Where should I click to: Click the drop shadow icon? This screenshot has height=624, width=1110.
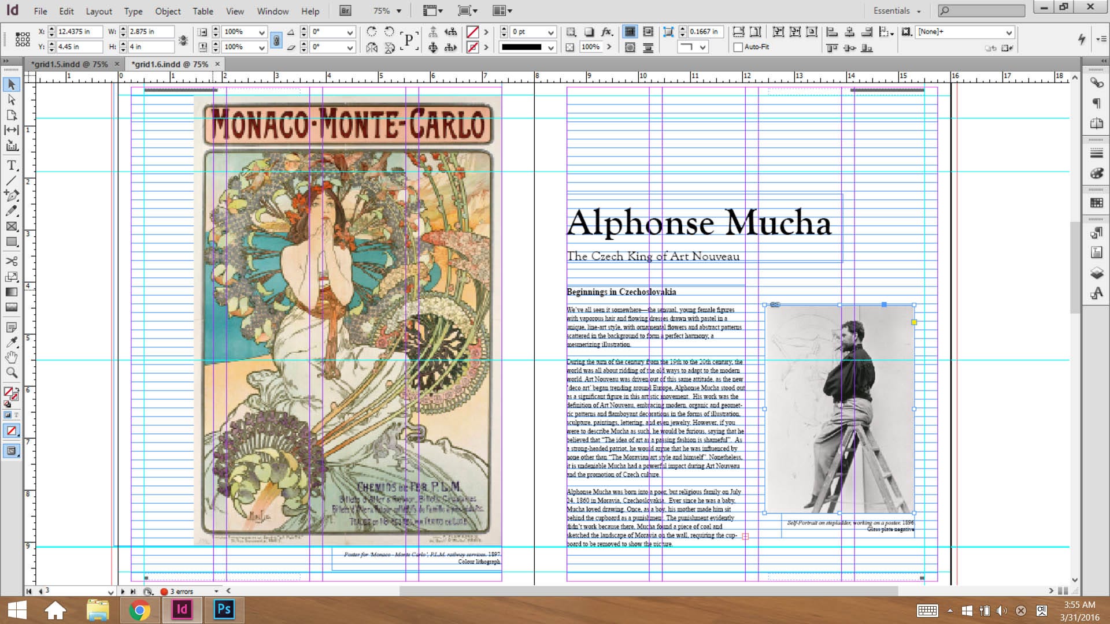[589, 32]
